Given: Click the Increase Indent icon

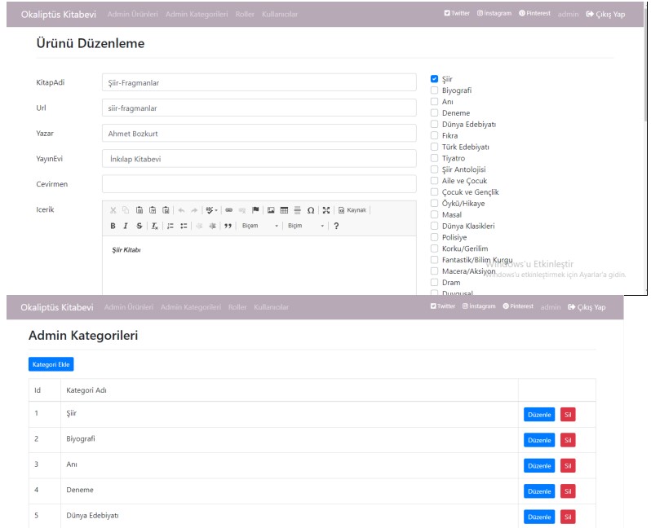Looking at the screenshot, I should 213,226.
